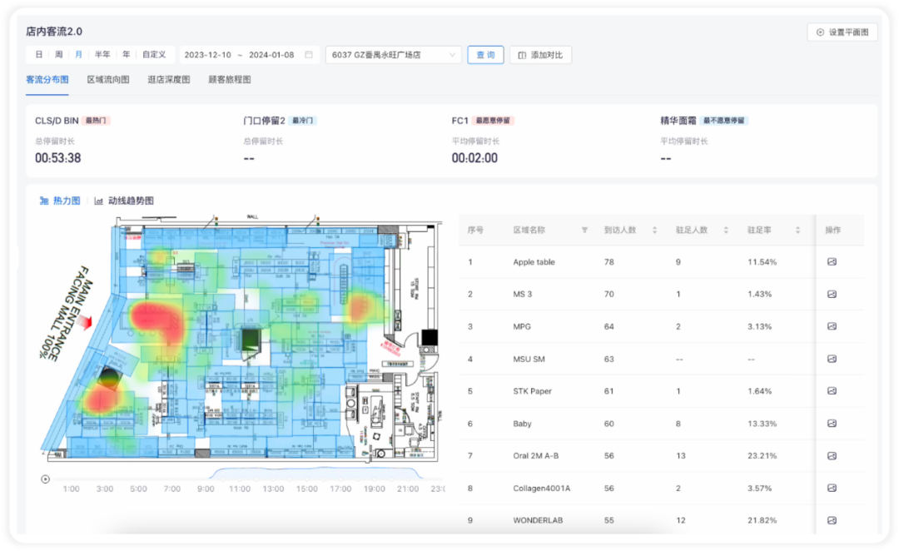Click the start date 2023-12-10 field
This screenshot has width=899, height=551.
click(207, 55)
